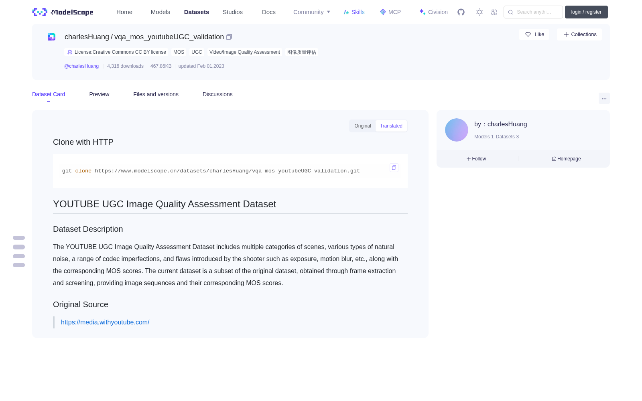Open the Skills link
This screenshot has height=401, width=642.
pyautogui.click(x=354, y=12)
